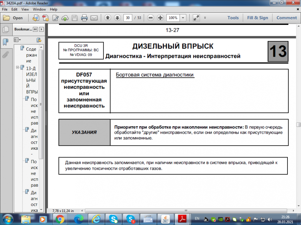Click the Save file floppy icon
Viewport: 301px width, 225px height.
(75, 18)
